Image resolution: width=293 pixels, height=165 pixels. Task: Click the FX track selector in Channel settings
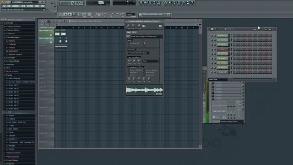(160, 26)
